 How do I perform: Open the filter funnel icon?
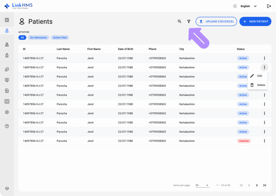pos(189,22)
